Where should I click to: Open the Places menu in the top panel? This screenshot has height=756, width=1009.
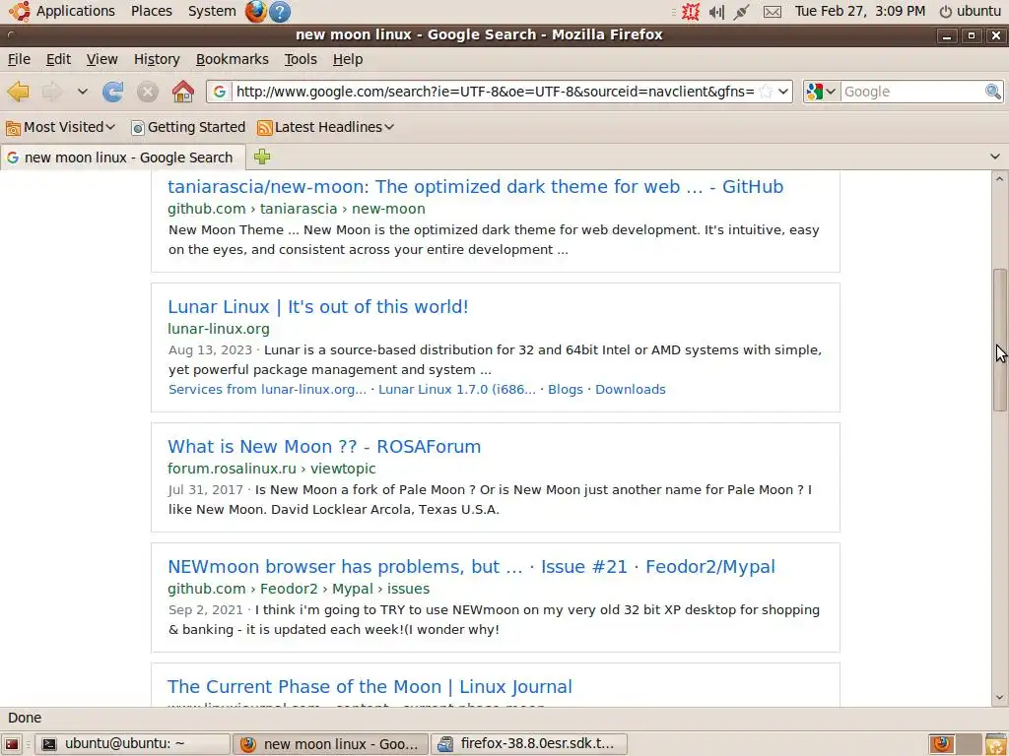[x=151, y=11]
